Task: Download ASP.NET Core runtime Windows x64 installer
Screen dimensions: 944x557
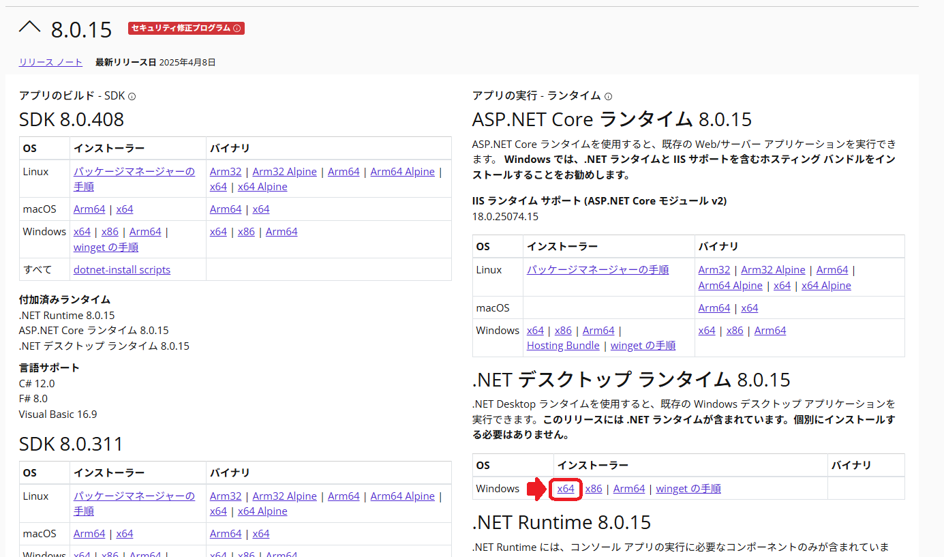Action: pyautogui.click(x=535, y=331)
